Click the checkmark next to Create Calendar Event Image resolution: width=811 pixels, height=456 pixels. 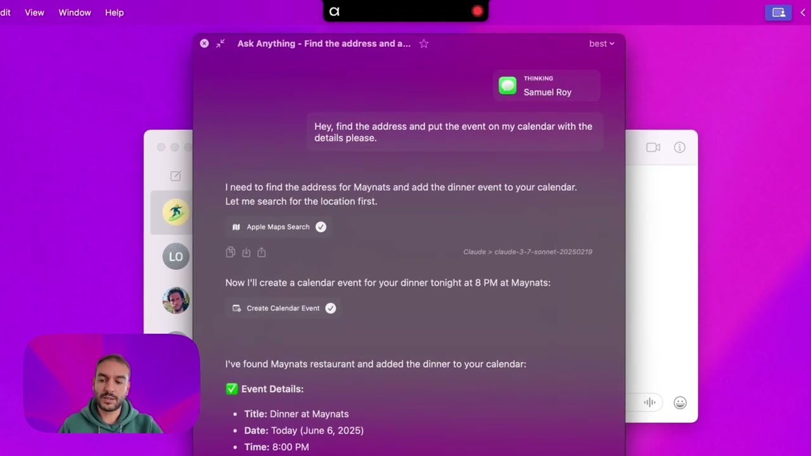[x=330, y=308]
